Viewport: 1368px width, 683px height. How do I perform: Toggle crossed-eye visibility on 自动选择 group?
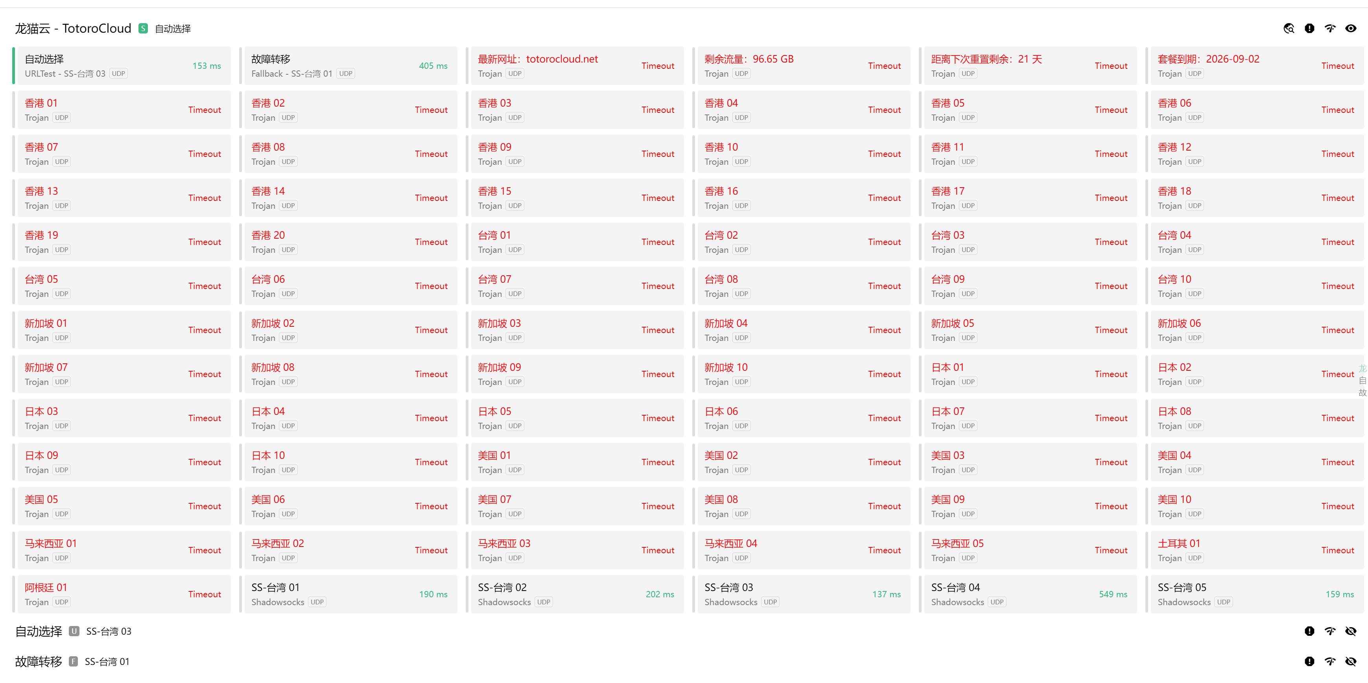pyautogui.click(x=1350, y=631)
